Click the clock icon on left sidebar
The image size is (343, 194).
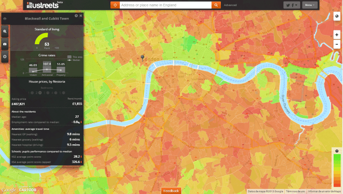click(x=5, y=57)
